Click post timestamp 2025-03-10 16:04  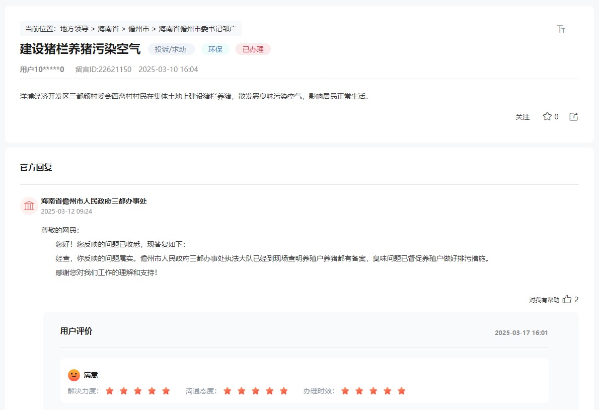pyautogui.click(x=168, y=70)
